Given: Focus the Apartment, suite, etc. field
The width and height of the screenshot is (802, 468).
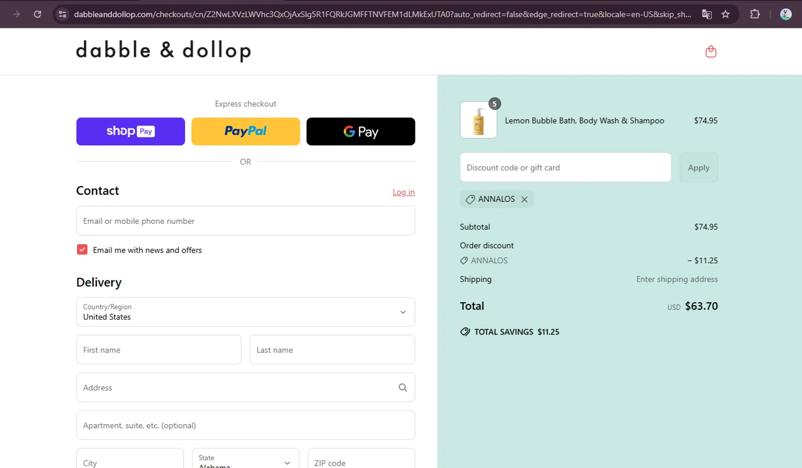Looking at the screenshot, I should click(x=245, y=425).
